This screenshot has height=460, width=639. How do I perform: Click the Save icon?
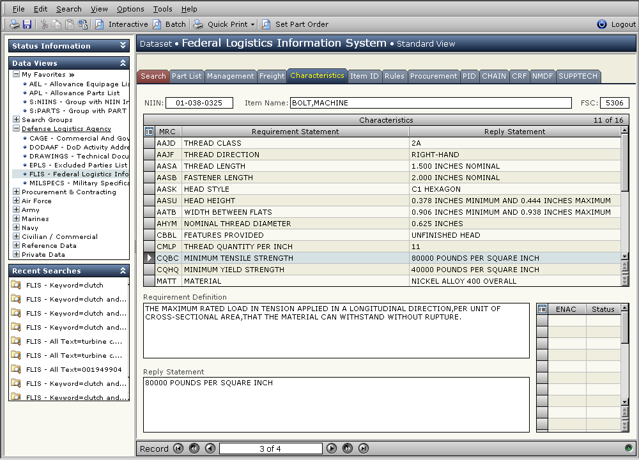(x=27, y=24)
